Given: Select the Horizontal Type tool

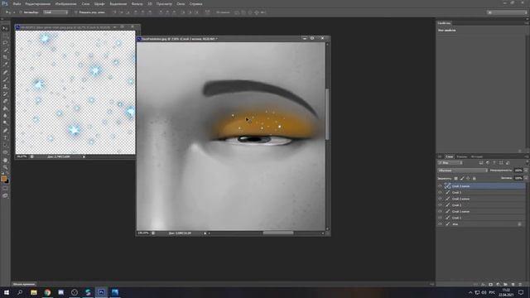Looking at the screenshot, I should click(5, 138).
